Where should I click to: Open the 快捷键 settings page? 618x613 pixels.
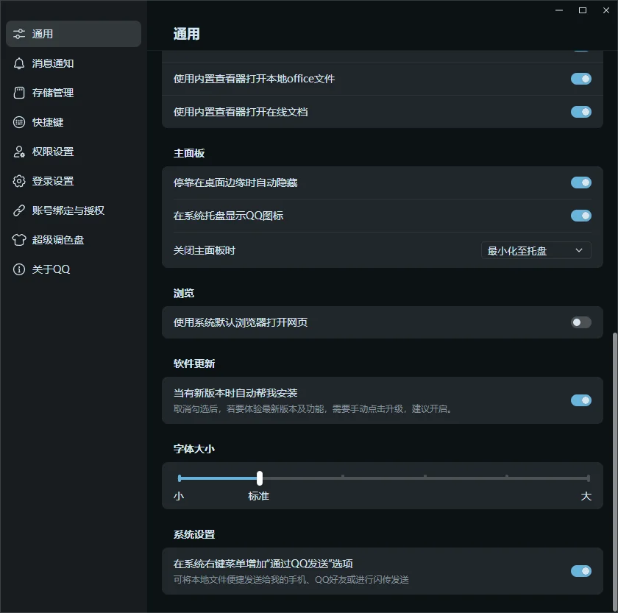(74, 122)
